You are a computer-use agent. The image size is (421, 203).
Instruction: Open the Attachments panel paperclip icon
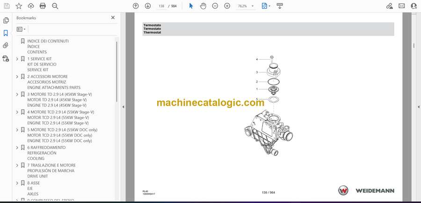point(6,46)
